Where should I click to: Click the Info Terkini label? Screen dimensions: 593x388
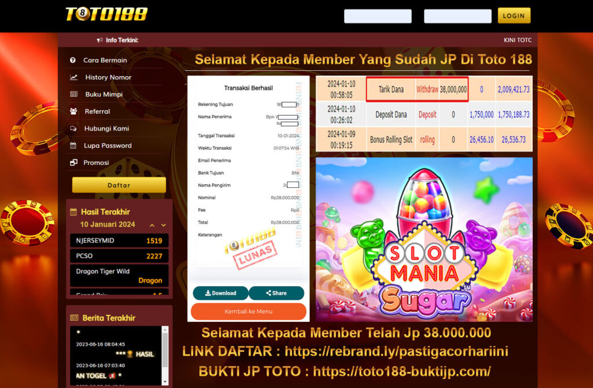(122, 40)
